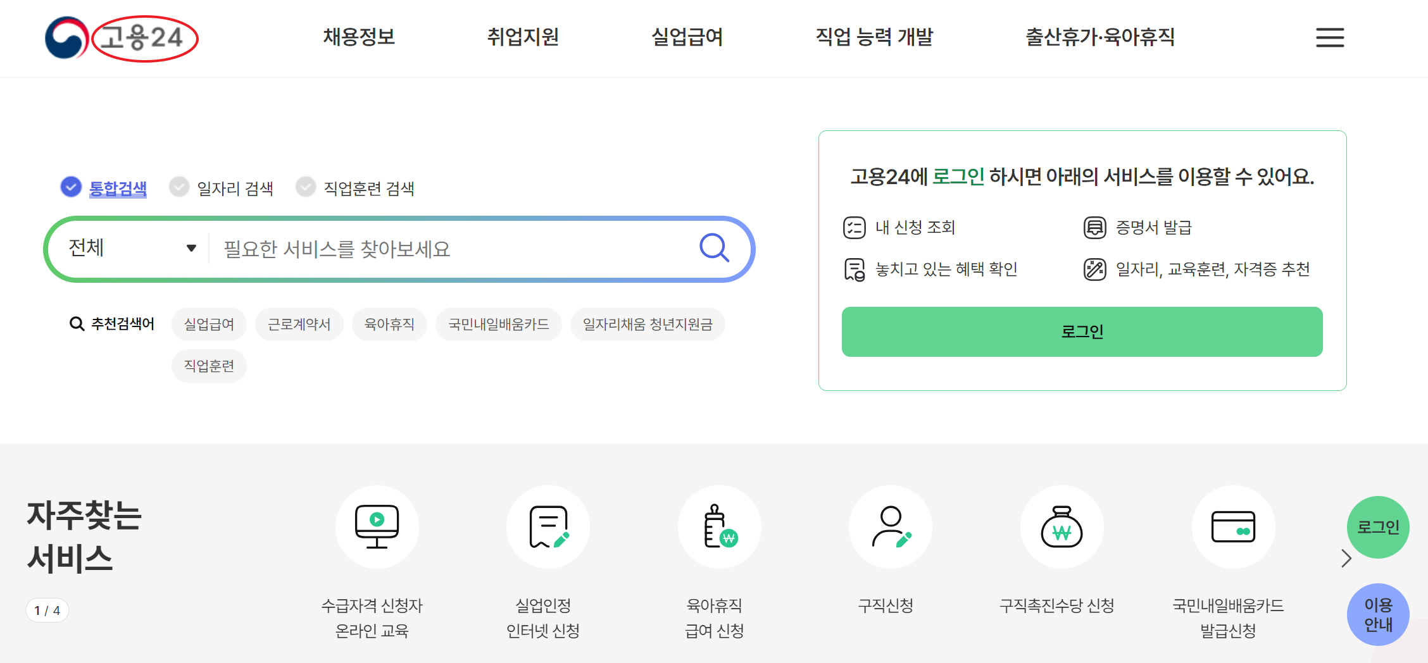Open 육아휴직 급여 신청 baby bottle icon
1428x663 pixels.
click(x=719, y=526)
